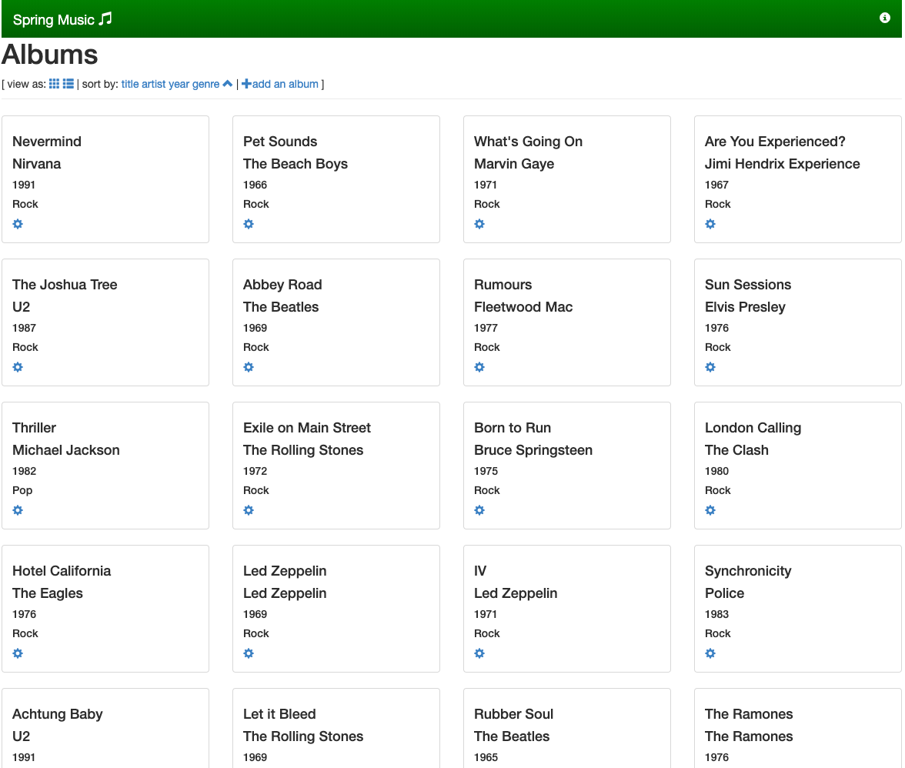The width and height of the screenshot is (905, 768).
Task: Click year 1967 on Are You Experienced?
Action: coord(717,185)
